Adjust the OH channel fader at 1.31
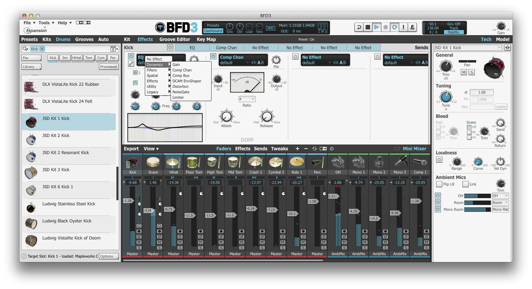Viewport: 532px width, 289px height. tap(333, 196)
